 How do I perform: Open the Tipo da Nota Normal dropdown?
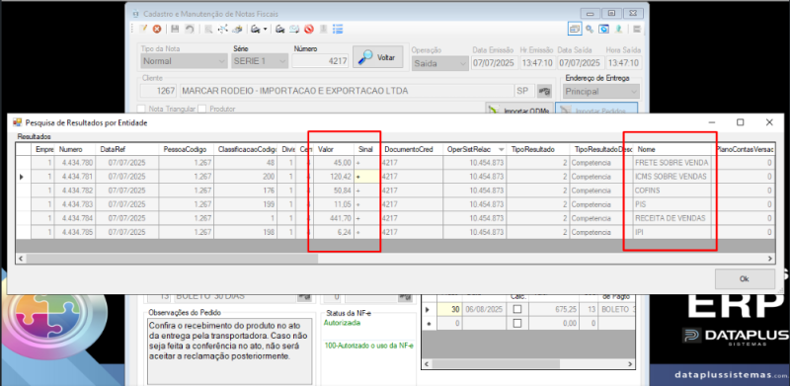pos(184,61)
